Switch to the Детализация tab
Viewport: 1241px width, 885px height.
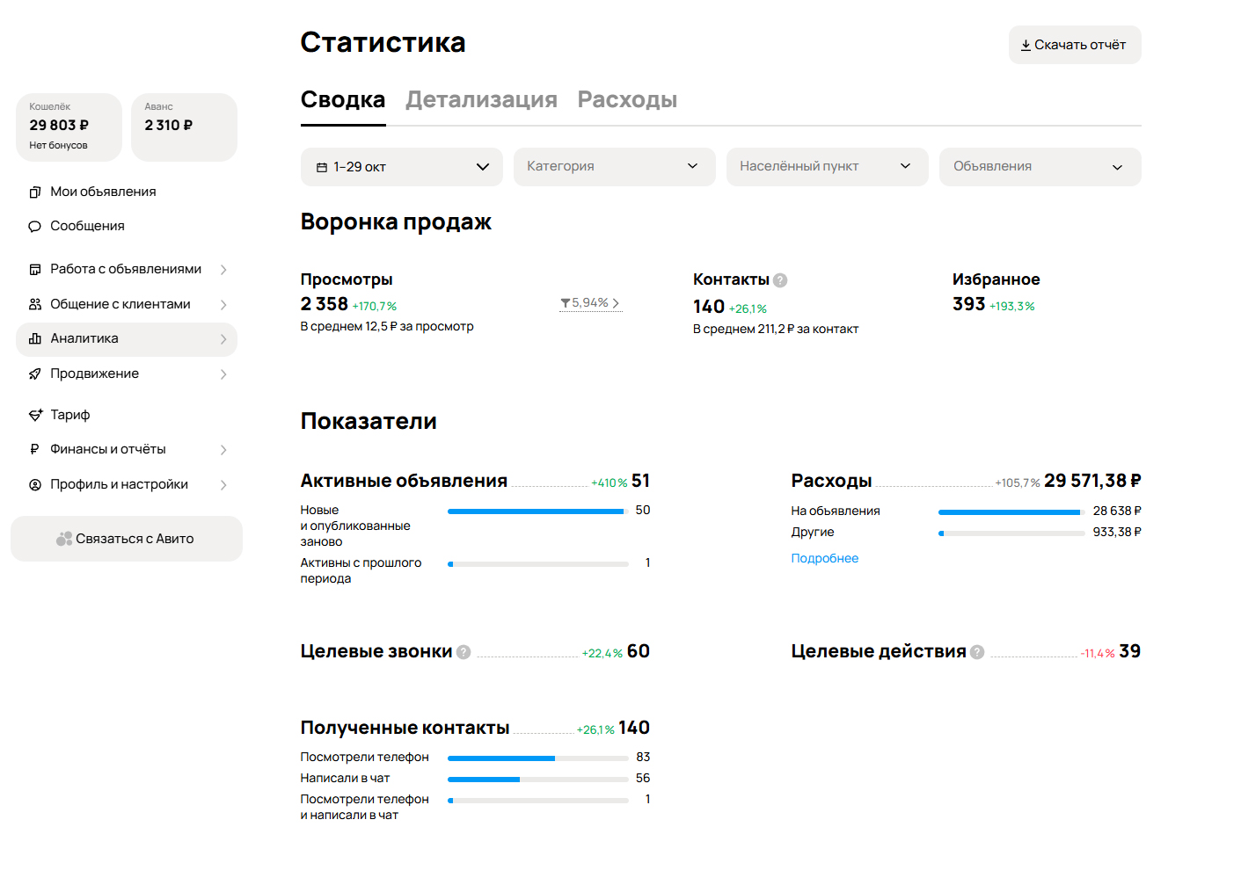coord(481,100)
